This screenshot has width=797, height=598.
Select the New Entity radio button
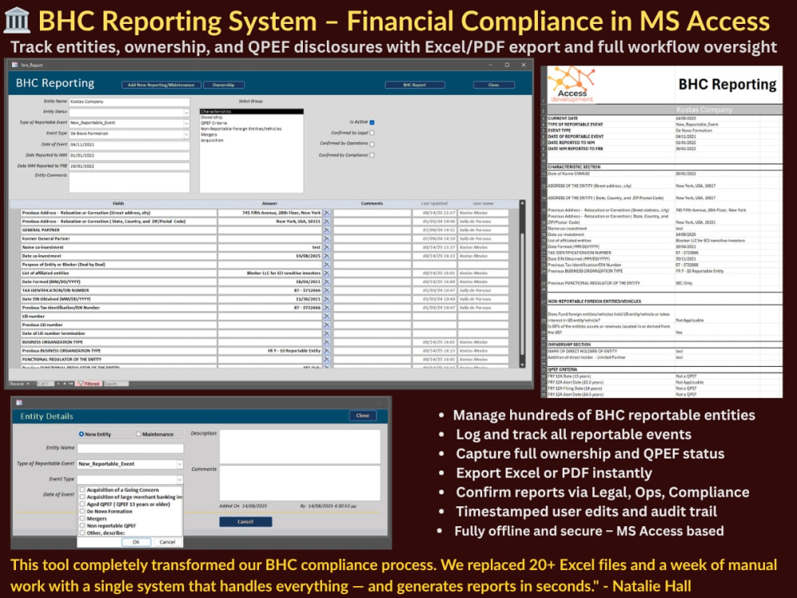point(81,435)
